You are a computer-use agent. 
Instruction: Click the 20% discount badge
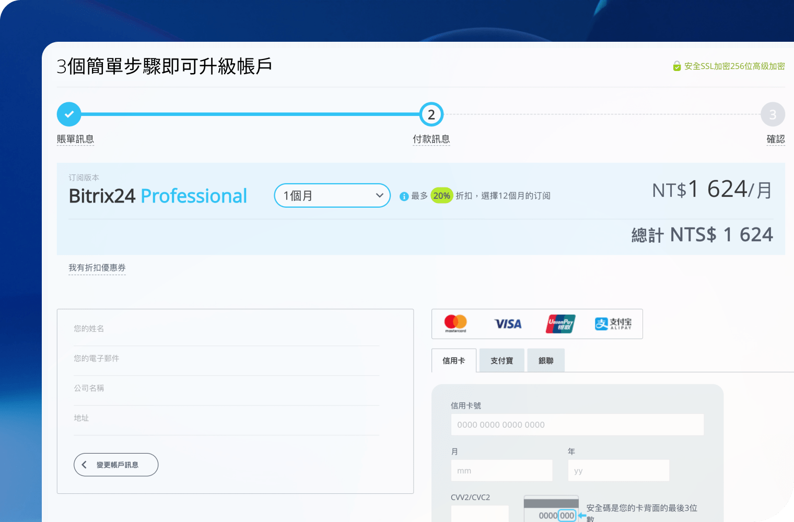coord(442,196)
